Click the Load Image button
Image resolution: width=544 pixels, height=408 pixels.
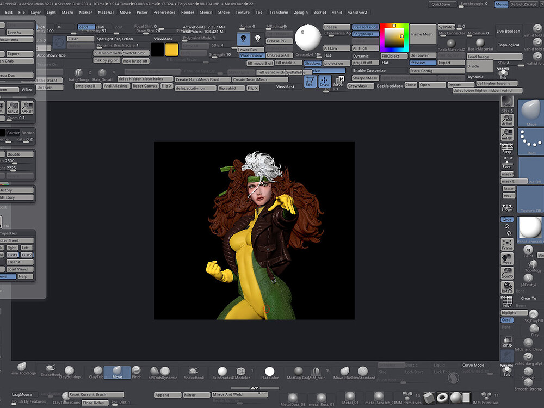click(x=494, y=57)
